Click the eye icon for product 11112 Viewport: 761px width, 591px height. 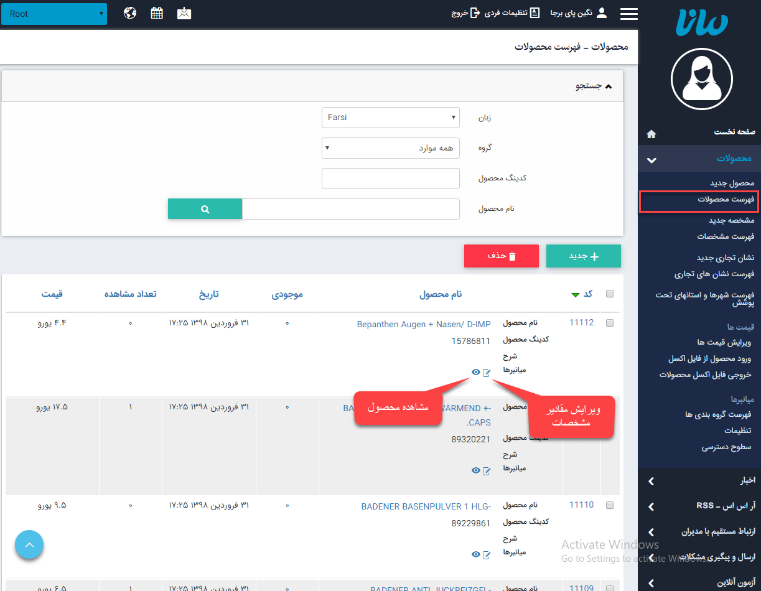pyautogui.click(x=476, y=372)
